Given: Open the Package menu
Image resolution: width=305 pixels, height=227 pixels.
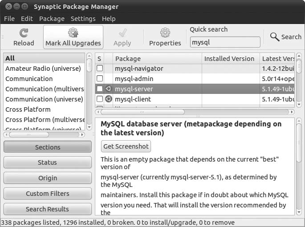Looking at the screenshot, I should click(x=52, y=19).
